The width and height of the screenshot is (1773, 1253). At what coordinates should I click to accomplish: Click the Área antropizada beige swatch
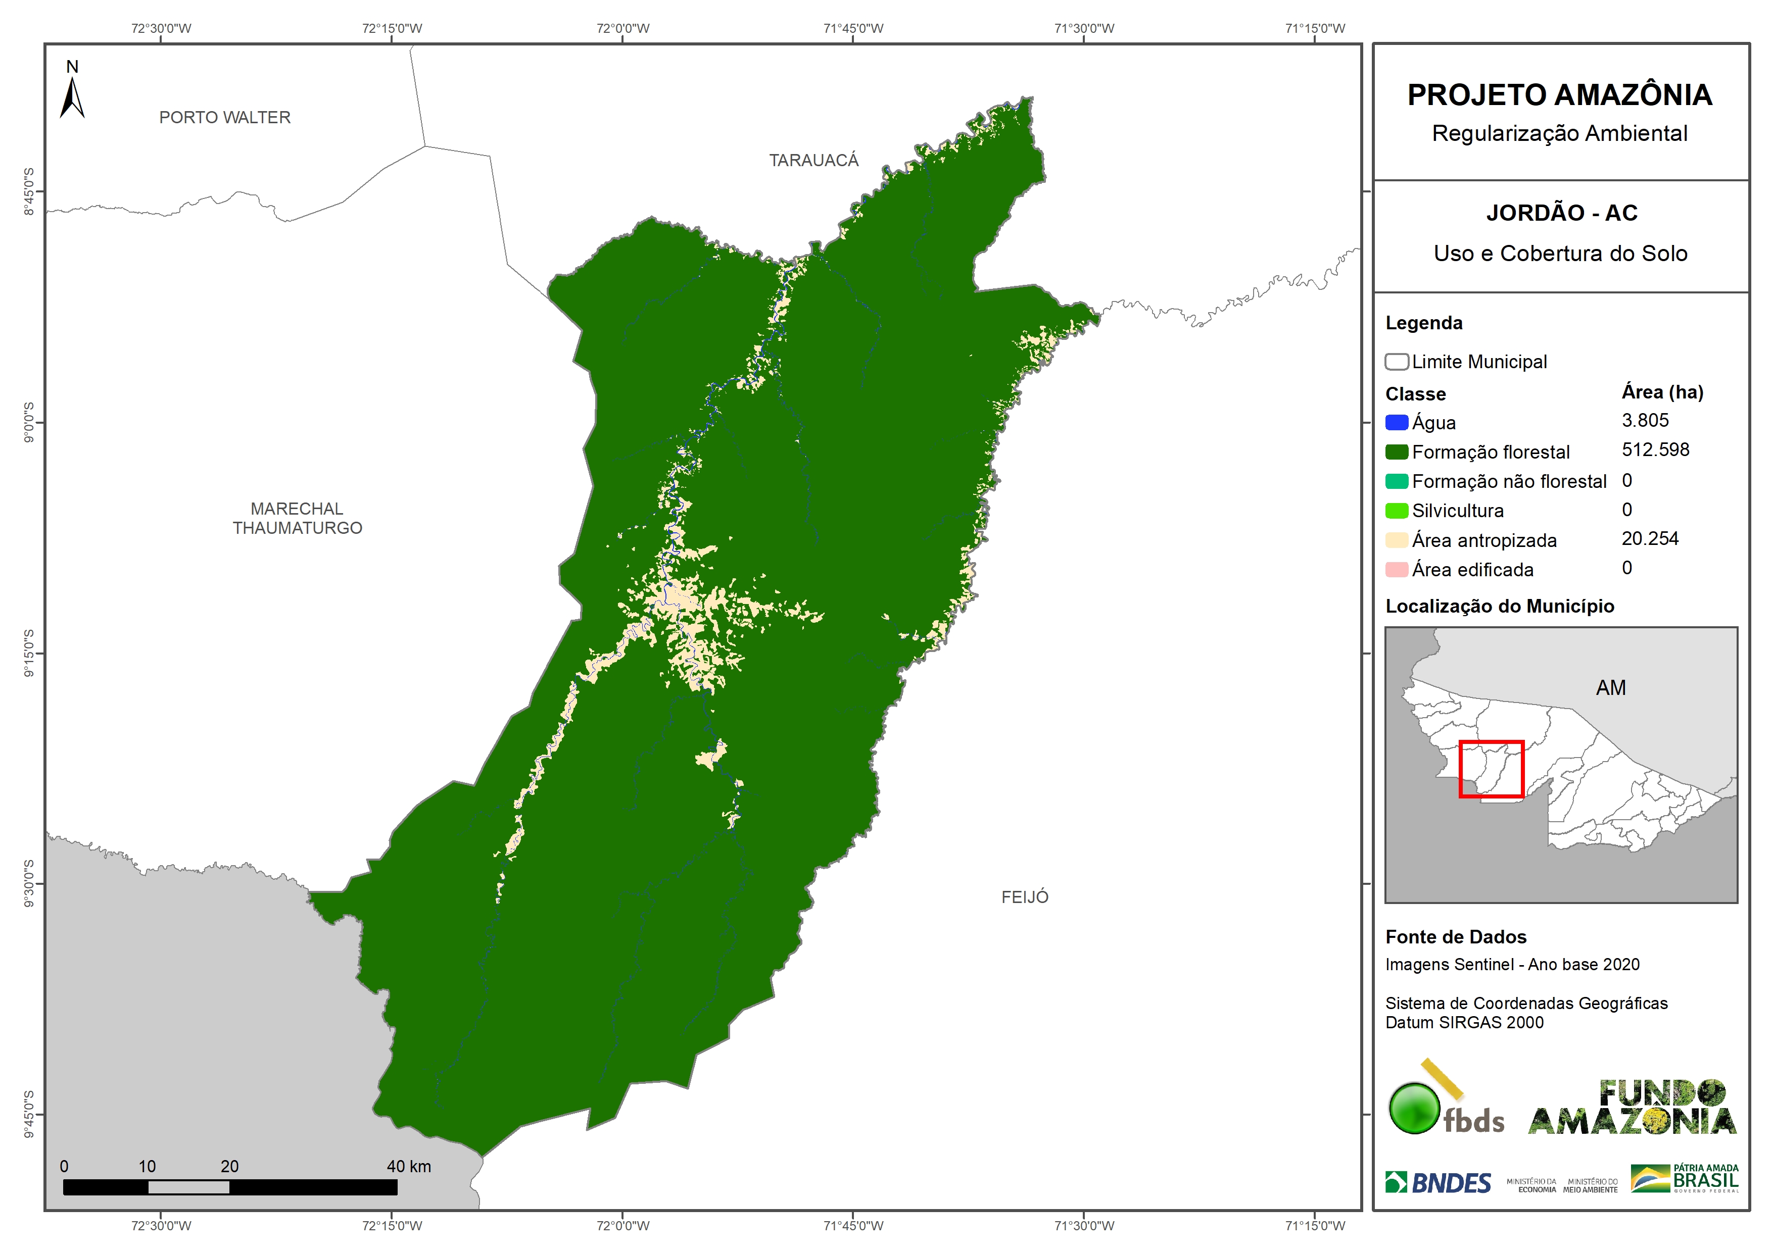[1396, 540]
